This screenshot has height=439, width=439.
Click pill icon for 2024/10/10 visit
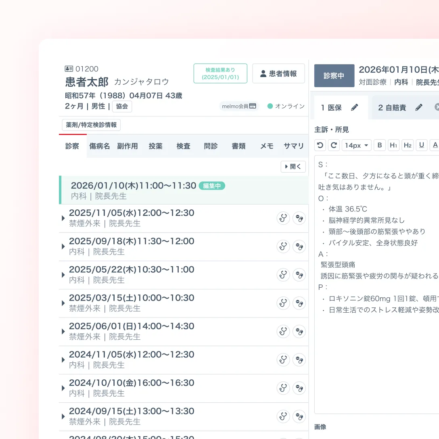(x=299, y=388)
